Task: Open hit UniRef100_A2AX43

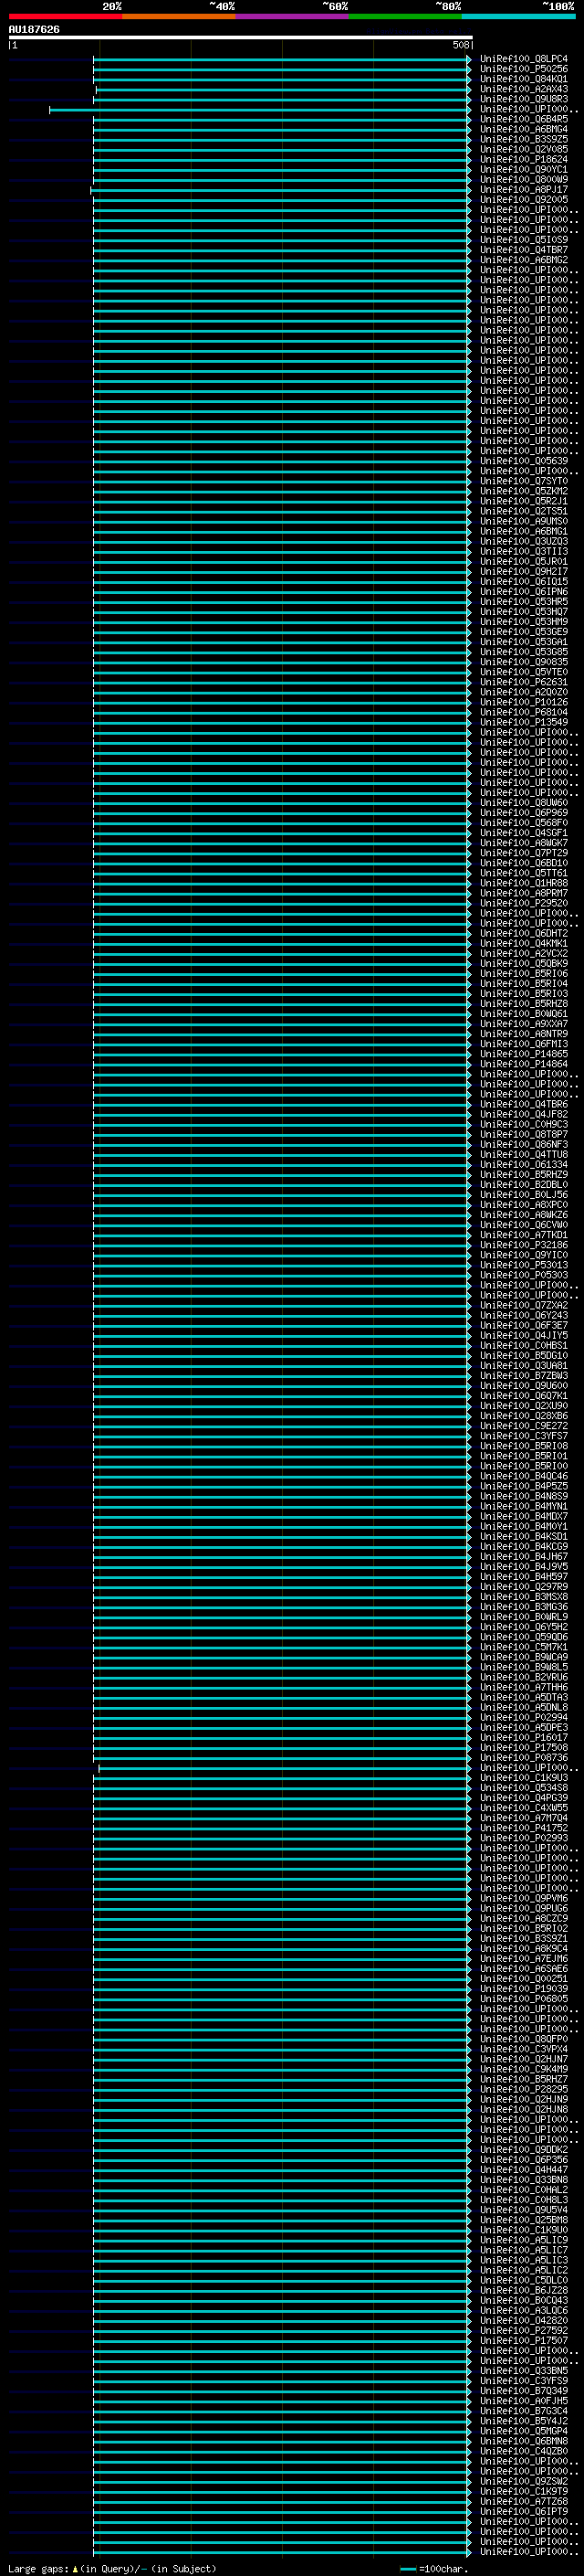Action: point(524,89)
